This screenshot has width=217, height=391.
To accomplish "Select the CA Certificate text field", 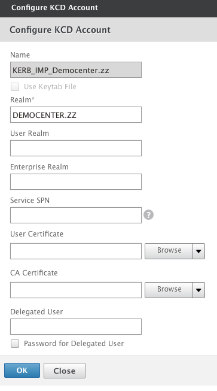I will [76, 290].
